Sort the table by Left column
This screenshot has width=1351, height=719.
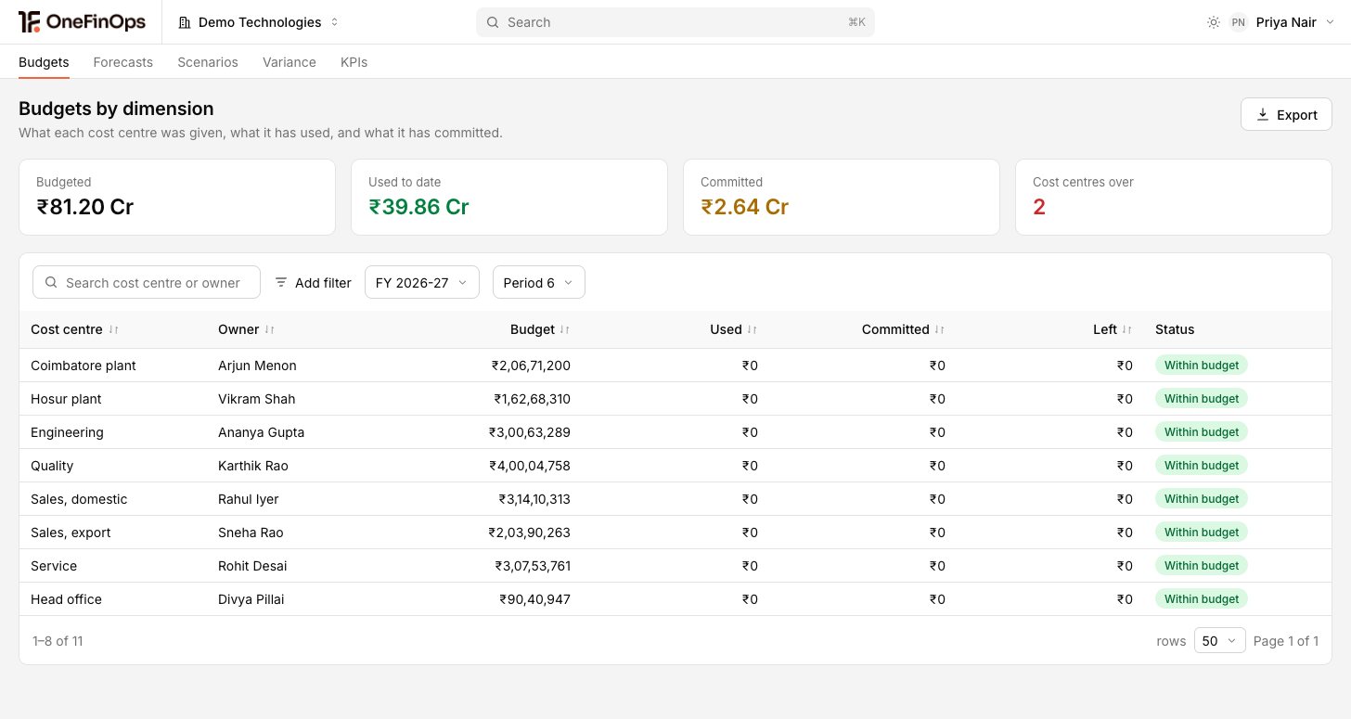point(1126,329)
